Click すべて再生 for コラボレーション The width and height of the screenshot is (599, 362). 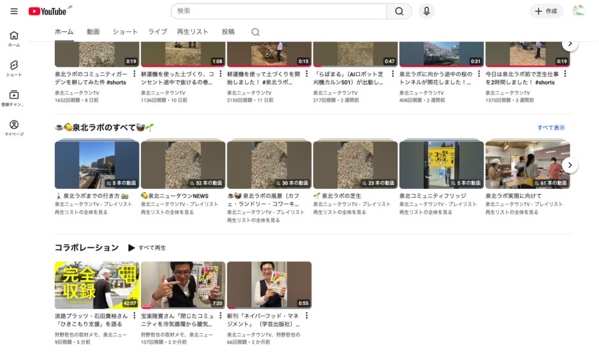tap(147, 247)
